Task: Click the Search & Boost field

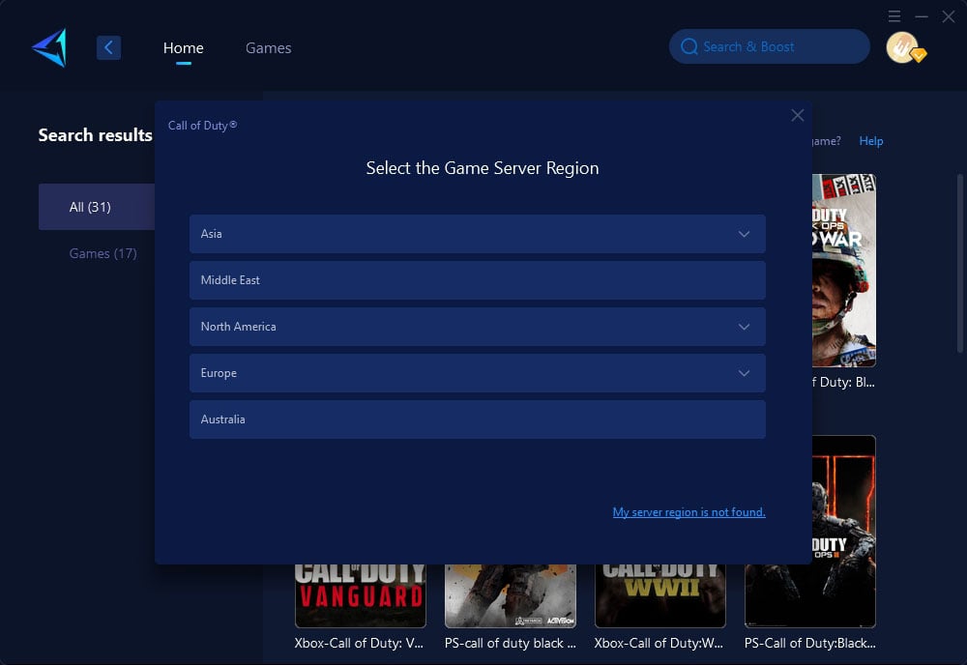Action: (x=770, y=46)
